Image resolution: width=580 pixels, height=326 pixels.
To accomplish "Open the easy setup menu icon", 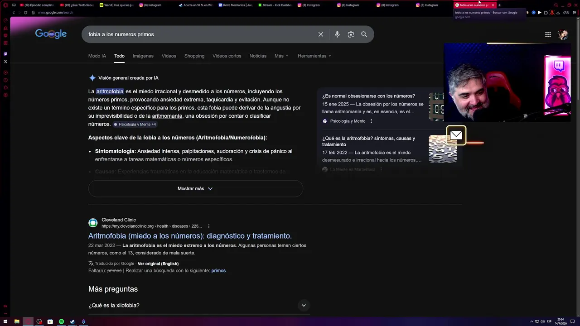I will (x=574, y=12).
